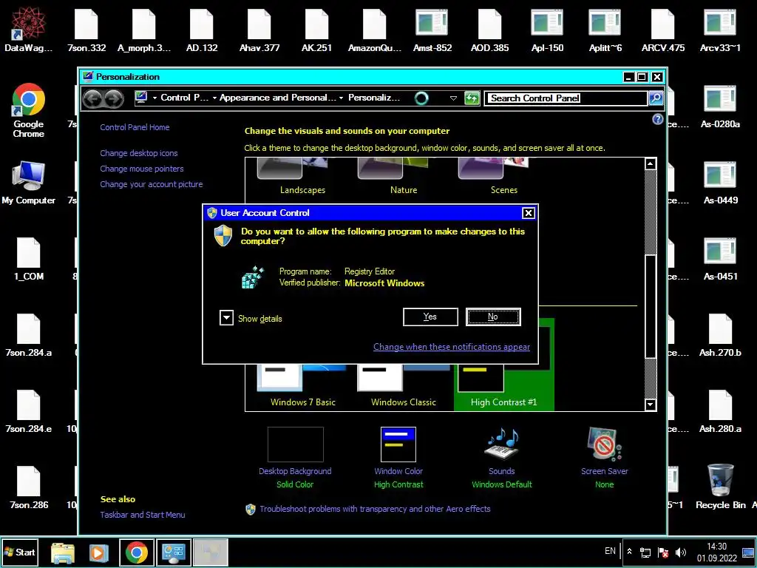
Task: Select the My Computer desktop icon
Action: coord(29,183)
